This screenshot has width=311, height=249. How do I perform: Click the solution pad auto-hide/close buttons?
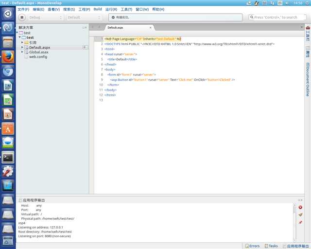point(85,27)
